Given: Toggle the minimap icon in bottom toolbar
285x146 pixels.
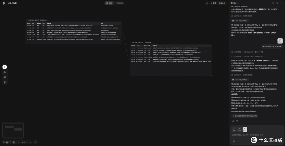Looking at the screenshot, I should click(7, 142).
